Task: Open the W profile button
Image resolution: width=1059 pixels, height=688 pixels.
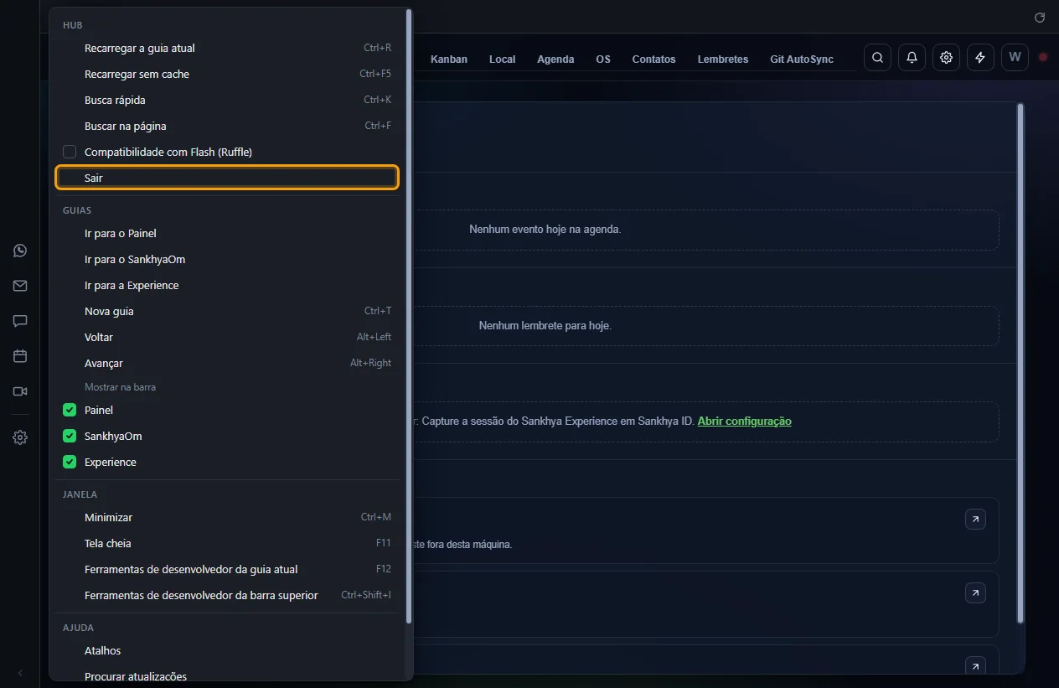Action: [x=1015, y=58]
